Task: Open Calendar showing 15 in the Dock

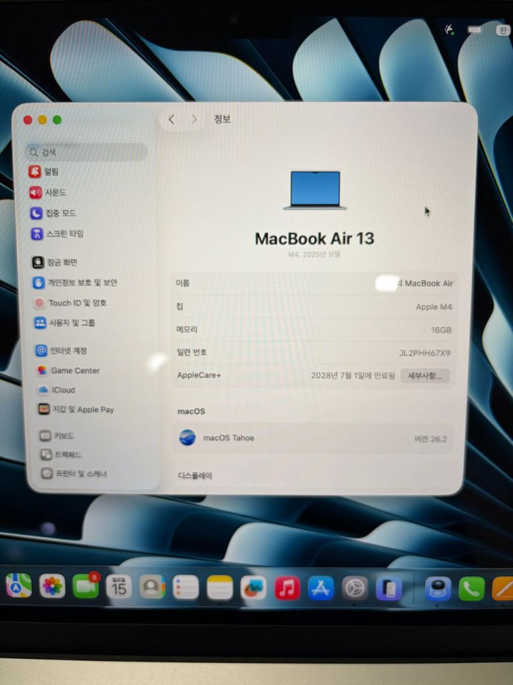Action: click(118, 586)
